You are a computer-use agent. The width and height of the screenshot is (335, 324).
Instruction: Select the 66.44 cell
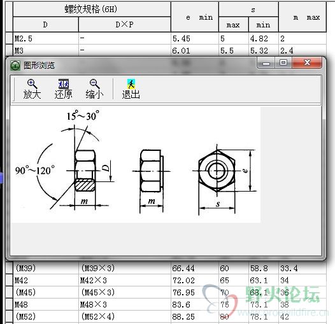coord(195,268)
